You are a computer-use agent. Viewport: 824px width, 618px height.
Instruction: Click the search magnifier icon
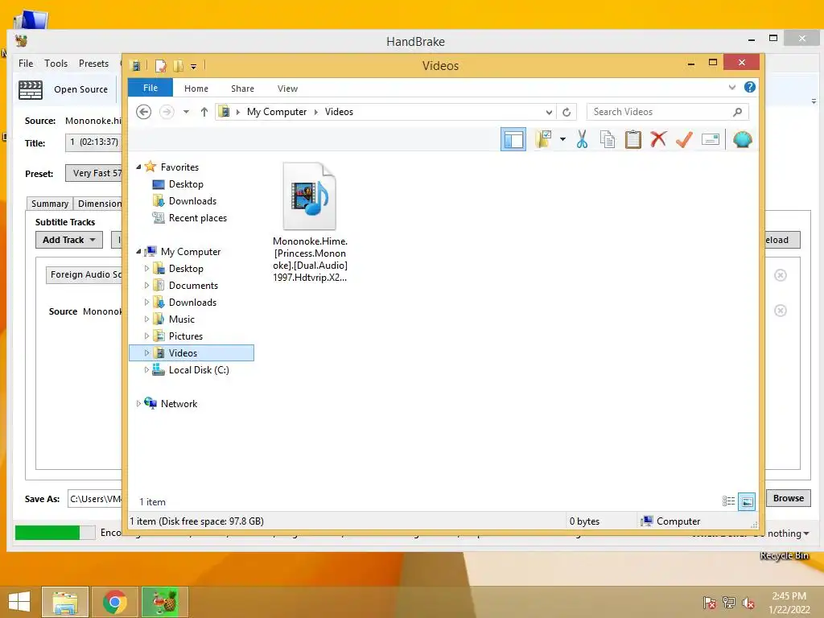point(737,112)
